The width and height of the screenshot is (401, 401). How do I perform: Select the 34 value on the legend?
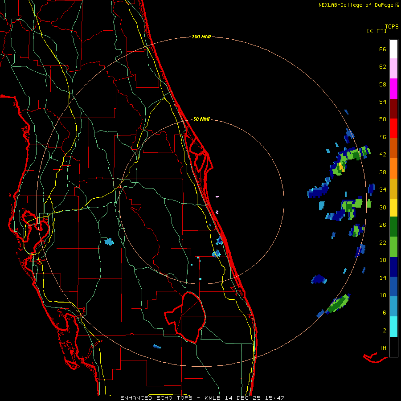pyautogui.click(x=383, y=190)
